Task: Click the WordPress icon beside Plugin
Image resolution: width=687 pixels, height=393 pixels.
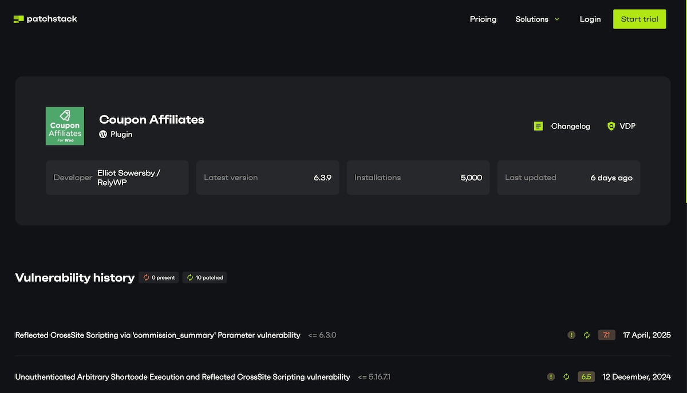Action: coord(103,134)
